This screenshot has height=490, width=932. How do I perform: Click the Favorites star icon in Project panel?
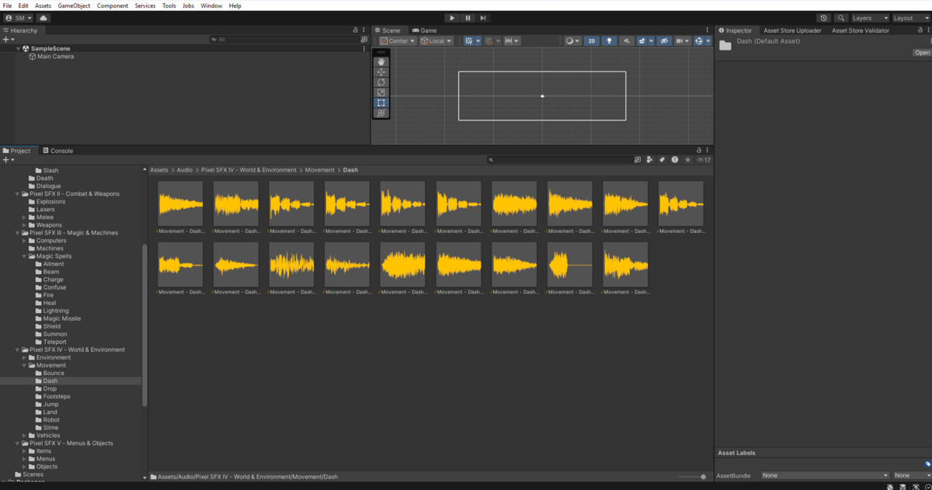click(687, 160)
